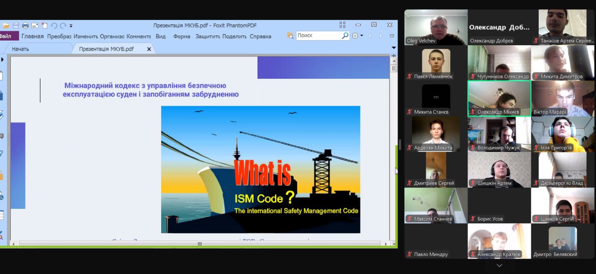596x274 pixels.
Task: Select Микита Димитров video tile
Action: coord(562,63)
